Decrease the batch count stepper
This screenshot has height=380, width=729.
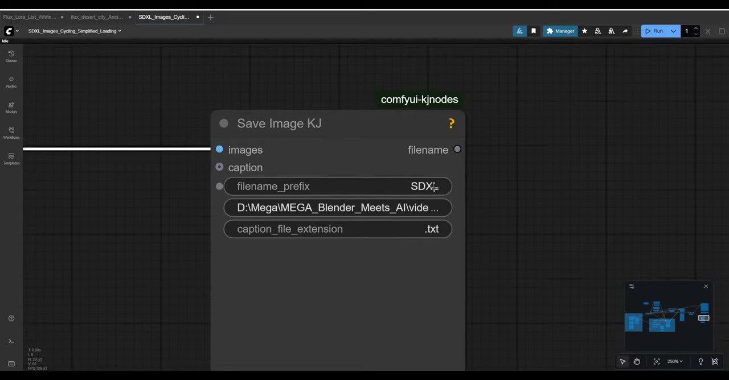coord(695,34)
